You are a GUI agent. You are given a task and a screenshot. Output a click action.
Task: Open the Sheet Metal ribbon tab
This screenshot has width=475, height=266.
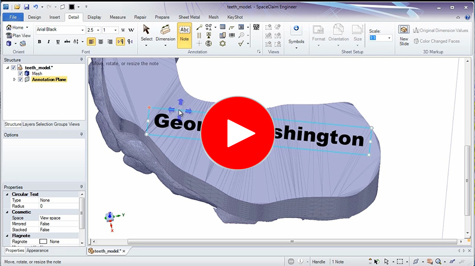point(189,17)
